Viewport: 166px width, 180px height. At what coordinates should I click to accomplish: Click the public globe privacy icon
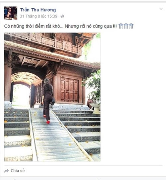62,16
